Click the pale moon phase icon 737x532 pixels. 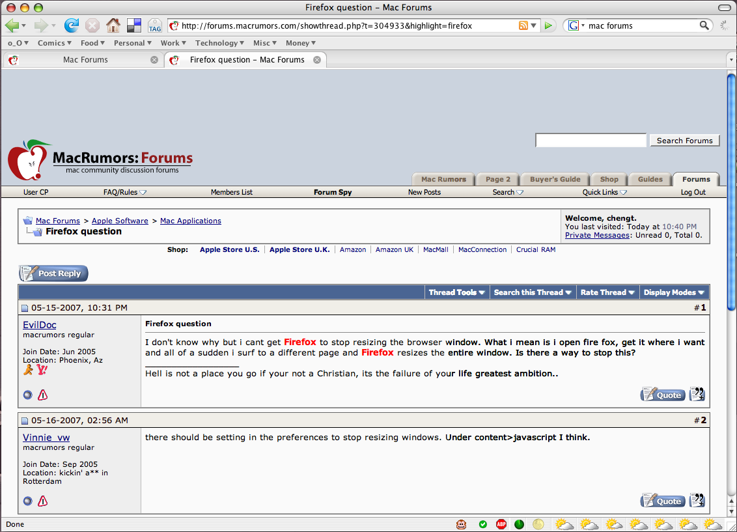538,524
